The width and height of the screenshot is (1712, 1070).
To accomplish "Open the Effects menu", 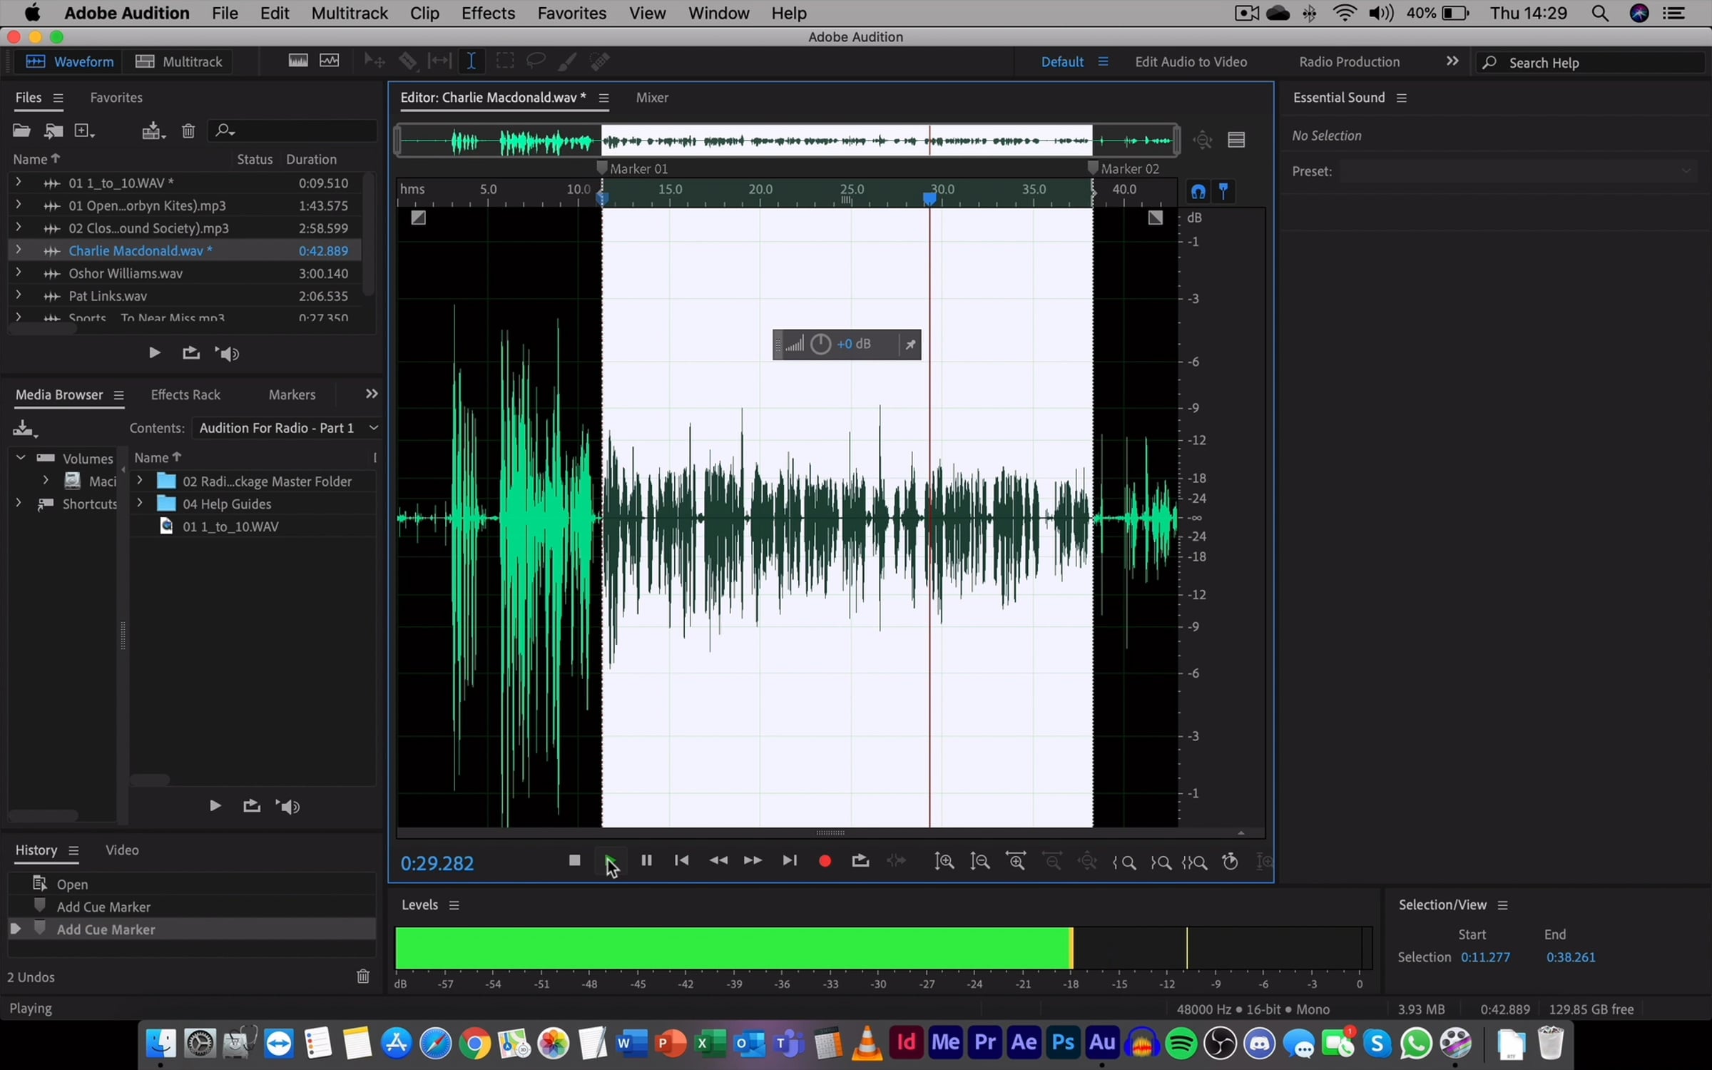I will tap(488, 13).
